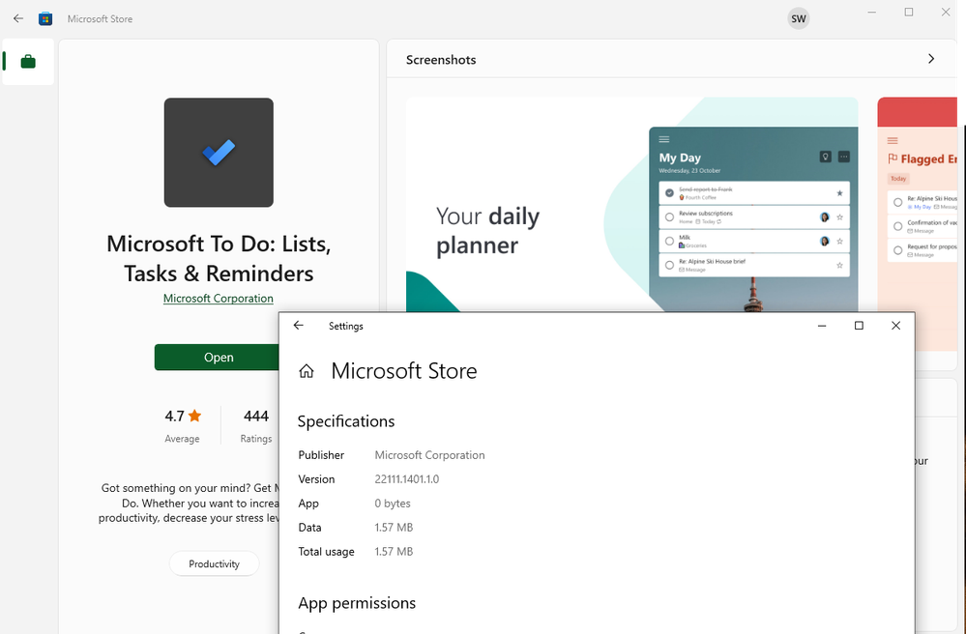This screenshot has height=634, width=966.
Task: Click the Specifications heading
Action: (346, 421)
